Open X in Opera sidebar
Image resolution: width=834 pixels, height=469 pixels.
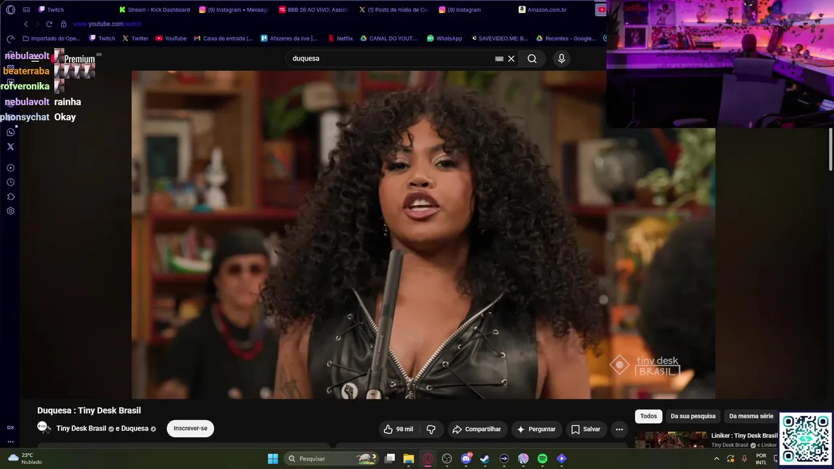(x=10, y=147)
